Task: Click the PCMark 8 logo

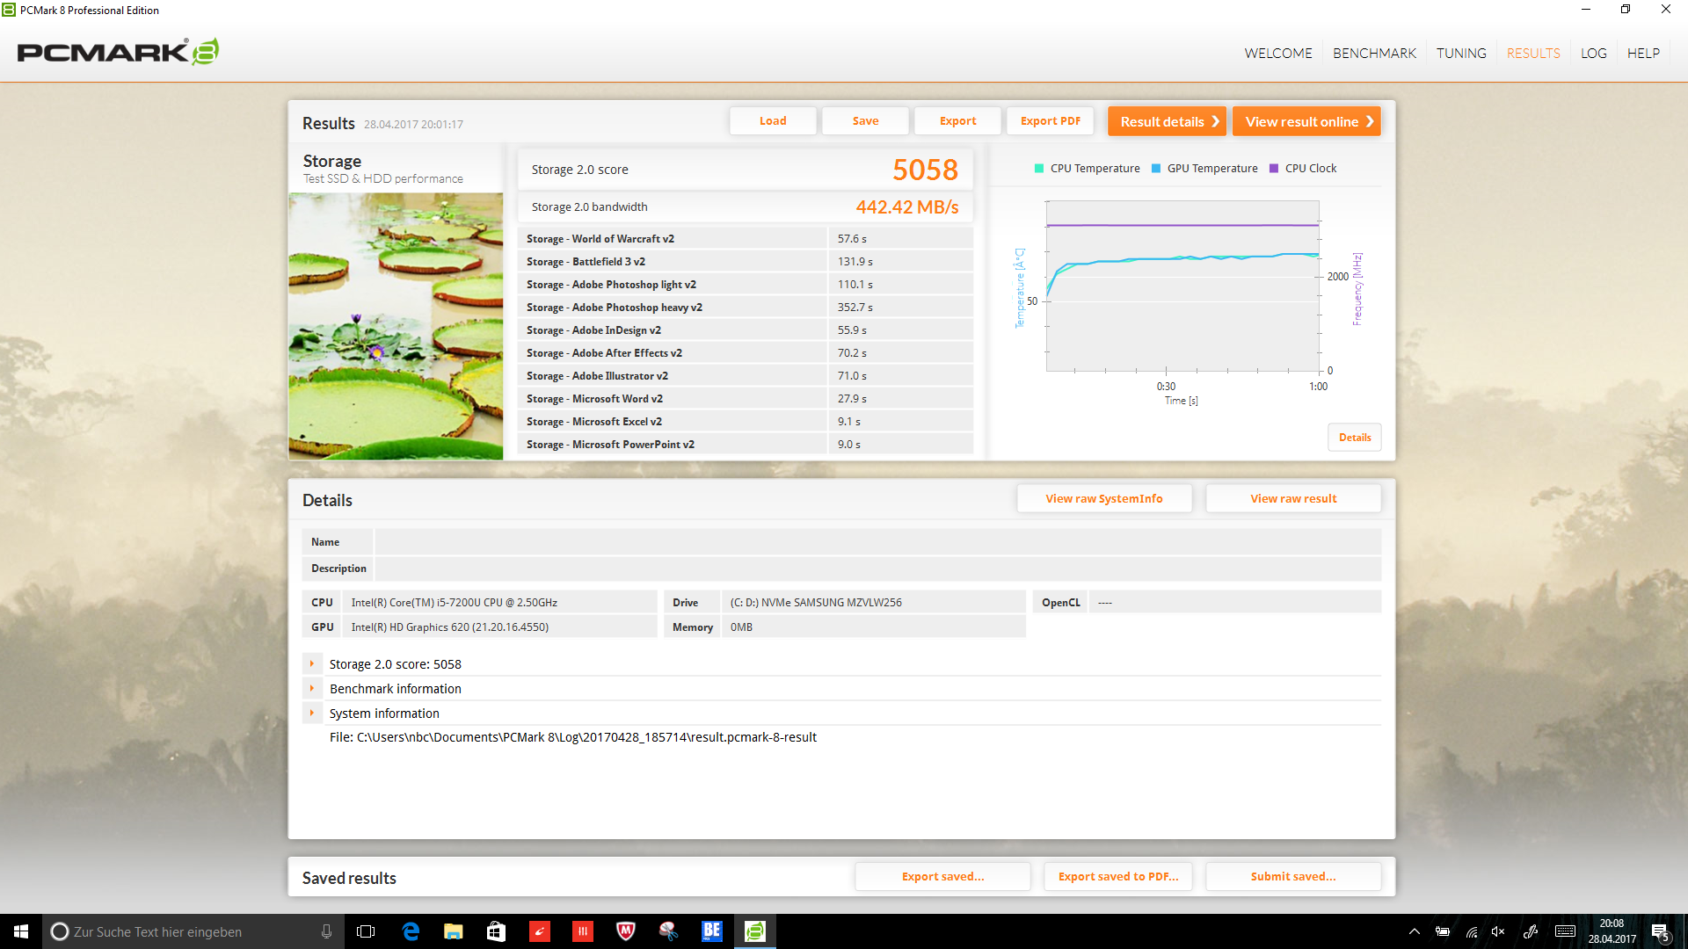Action: tap(118, 52)
